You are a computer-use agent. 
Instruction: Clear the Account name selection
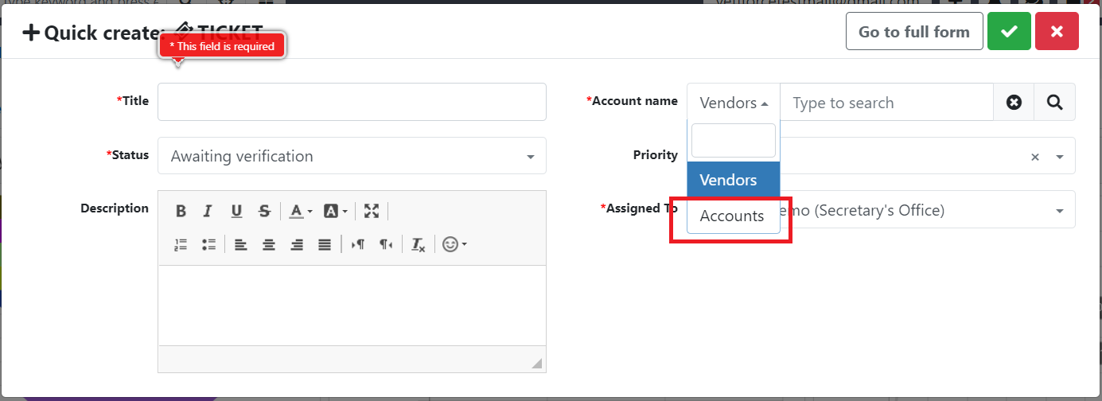click(1014, 102)
